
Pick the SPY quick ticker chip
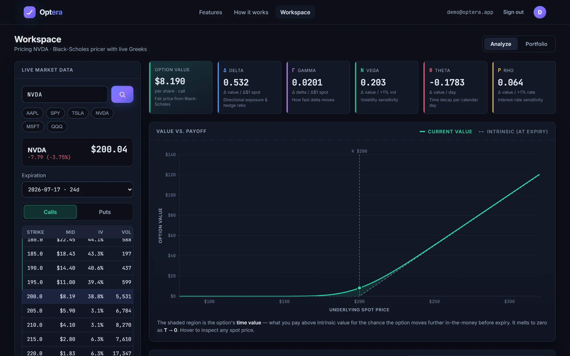pos(55,113)
